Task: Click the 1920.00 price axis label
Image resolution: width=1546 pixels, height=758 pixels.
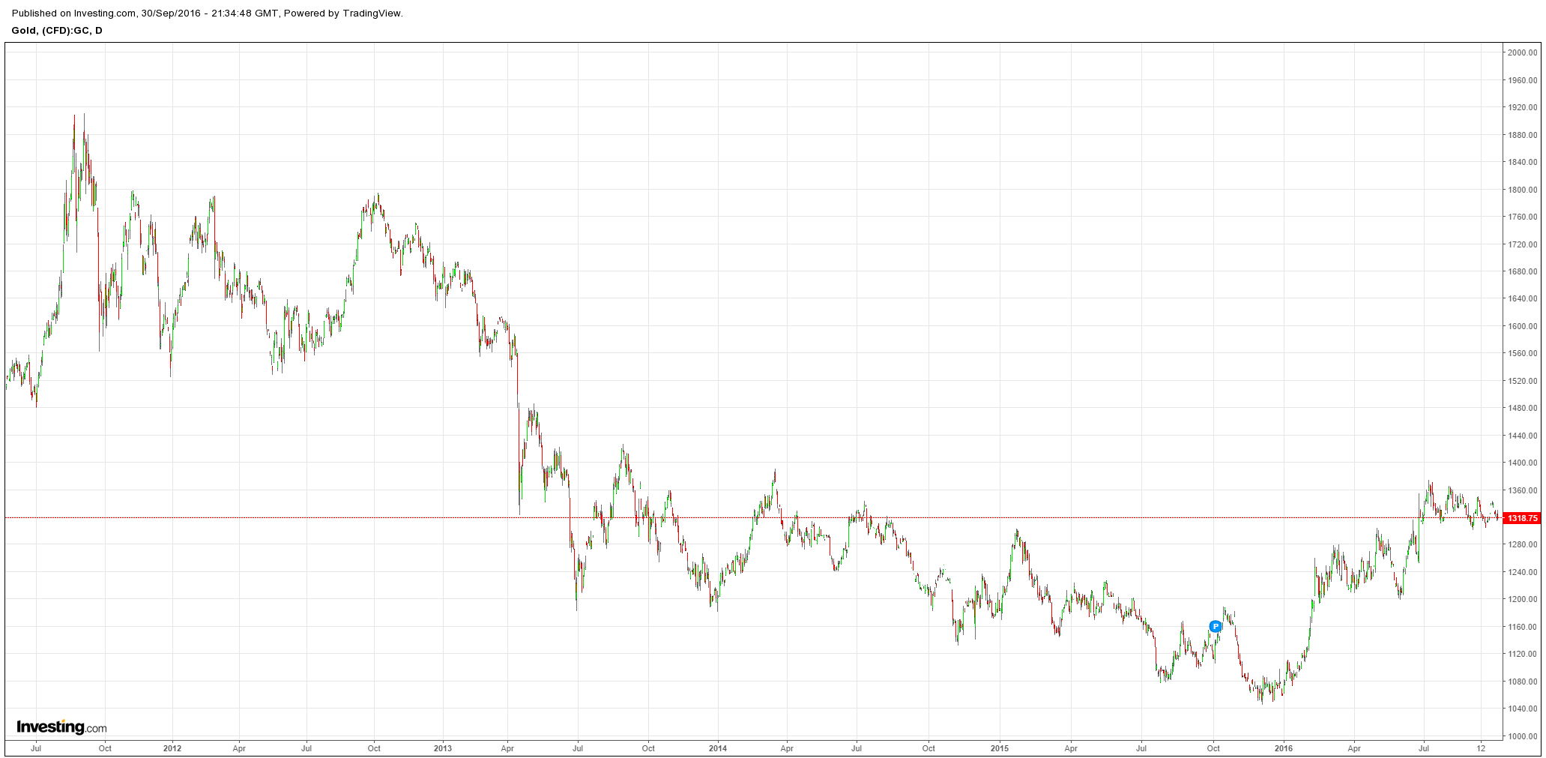Action: coord(1523,107)
